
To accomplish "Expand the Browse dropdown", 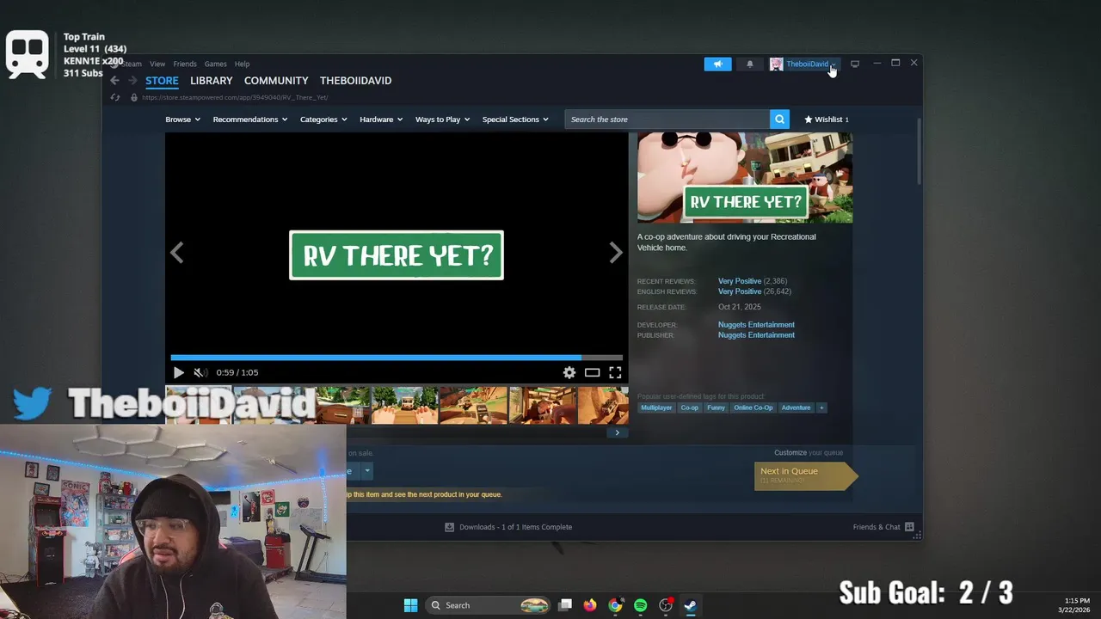I will click(182, 120).
